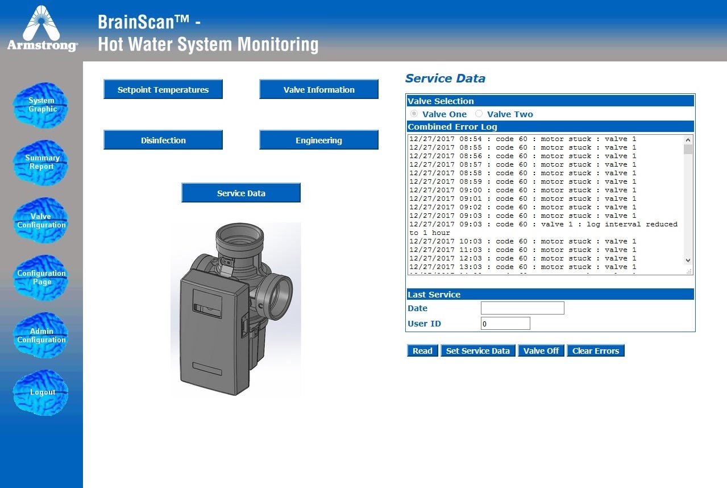Click the Clear Errors button
Viewport: 727px width, 488px height.
coord(596,351)
